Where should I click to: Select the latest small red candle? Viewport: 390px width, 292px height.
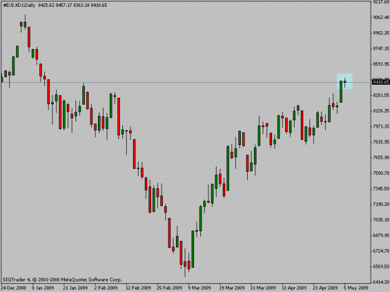[345, 82]
